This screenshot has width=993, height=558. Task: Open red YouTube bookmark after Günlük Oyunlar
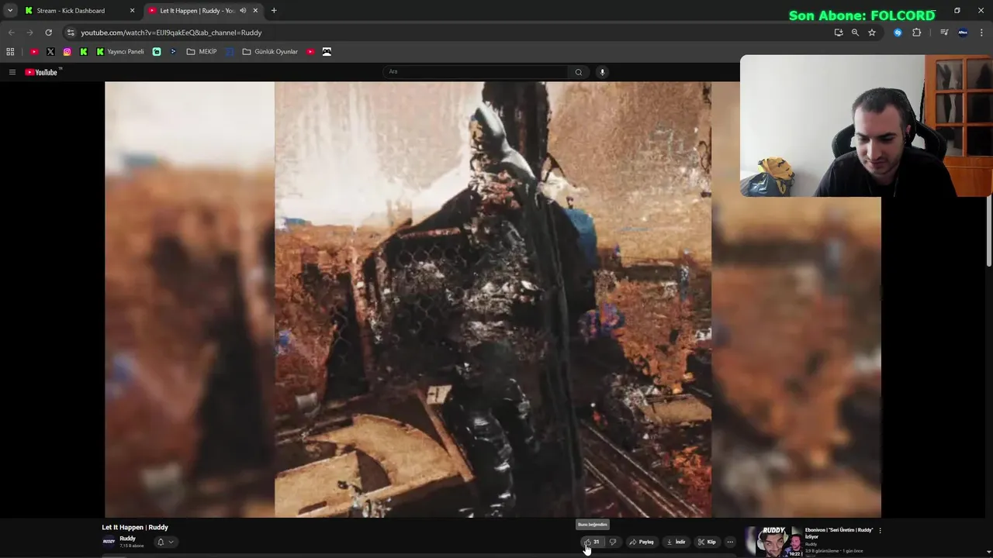pos(310,52)
